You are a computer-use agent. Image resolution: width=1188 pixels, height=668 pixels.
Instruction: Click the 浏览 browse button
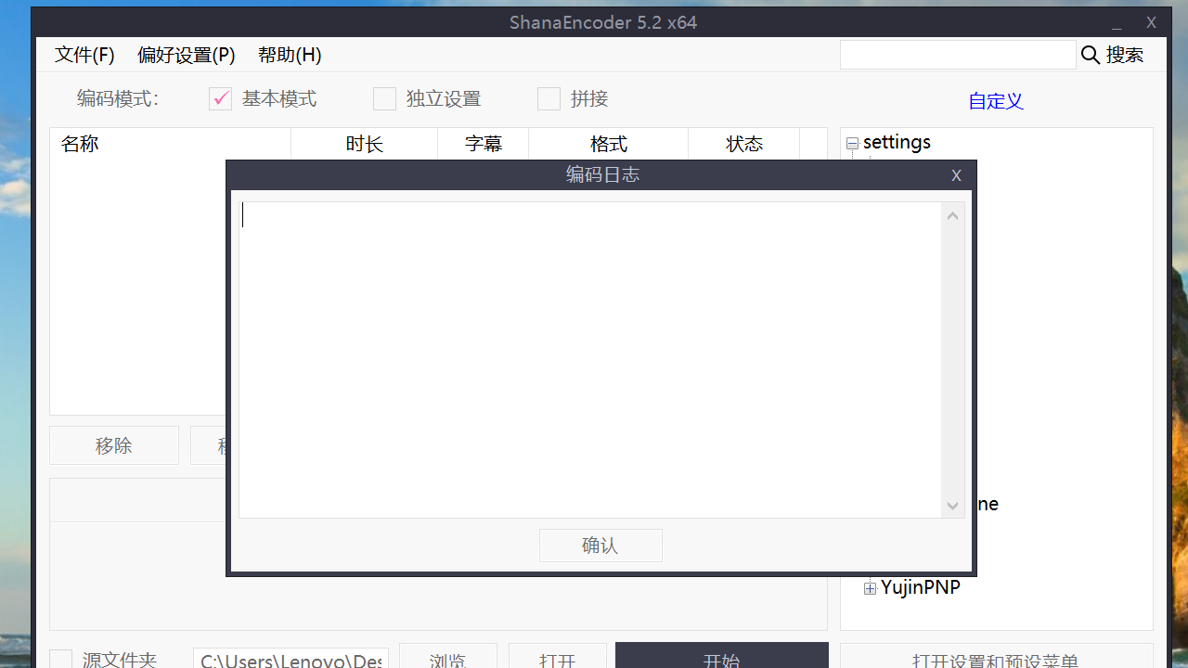pyautogui.click(x=448, y=660)
